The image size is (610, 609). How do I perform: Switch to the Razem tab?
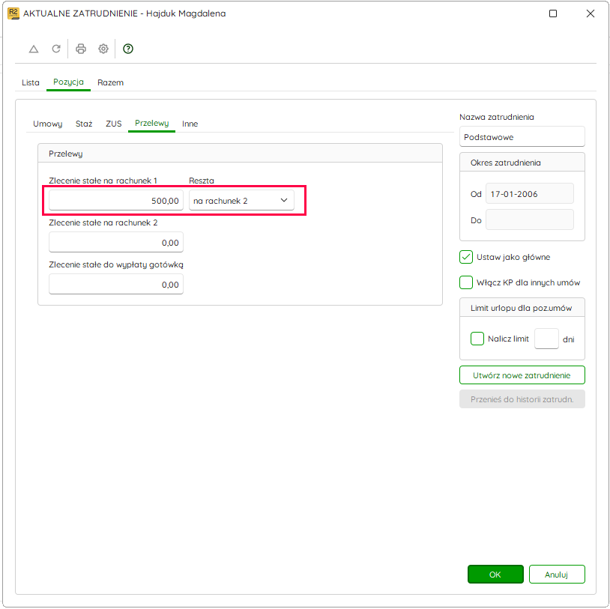pos(110,82)
